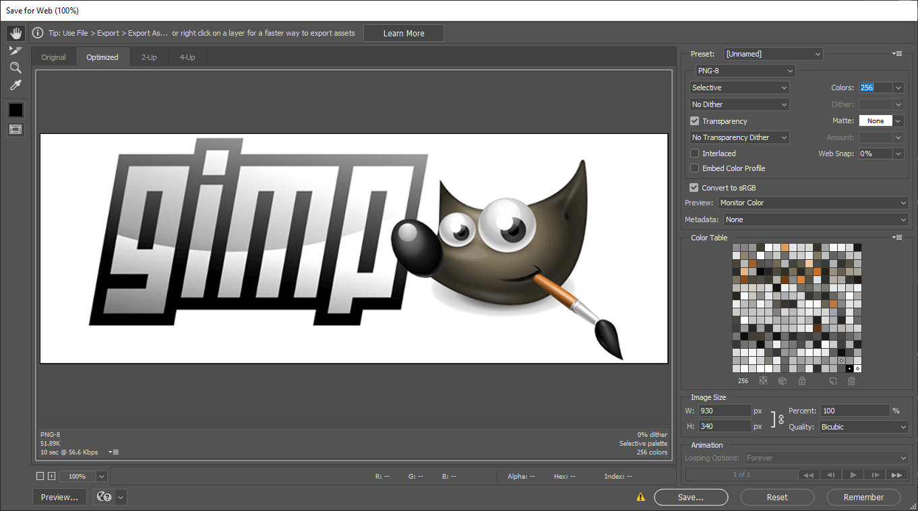
Task: Open the Preview Monitor Color dropdown
Action: pos(813,203)
